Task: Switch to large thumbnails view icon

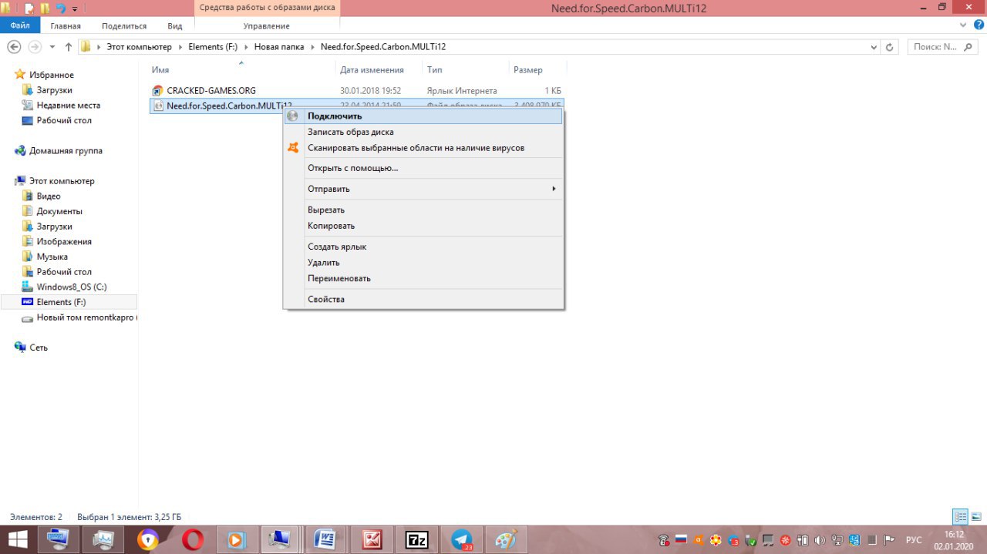Action: coord(976,517)
